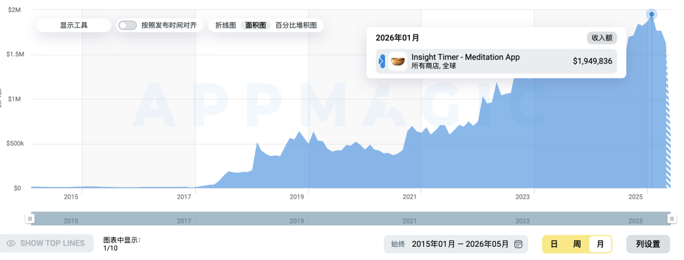684x260 pixels.
Task: Open the 列设置 column settings
Action: click(x=648, y=244)
